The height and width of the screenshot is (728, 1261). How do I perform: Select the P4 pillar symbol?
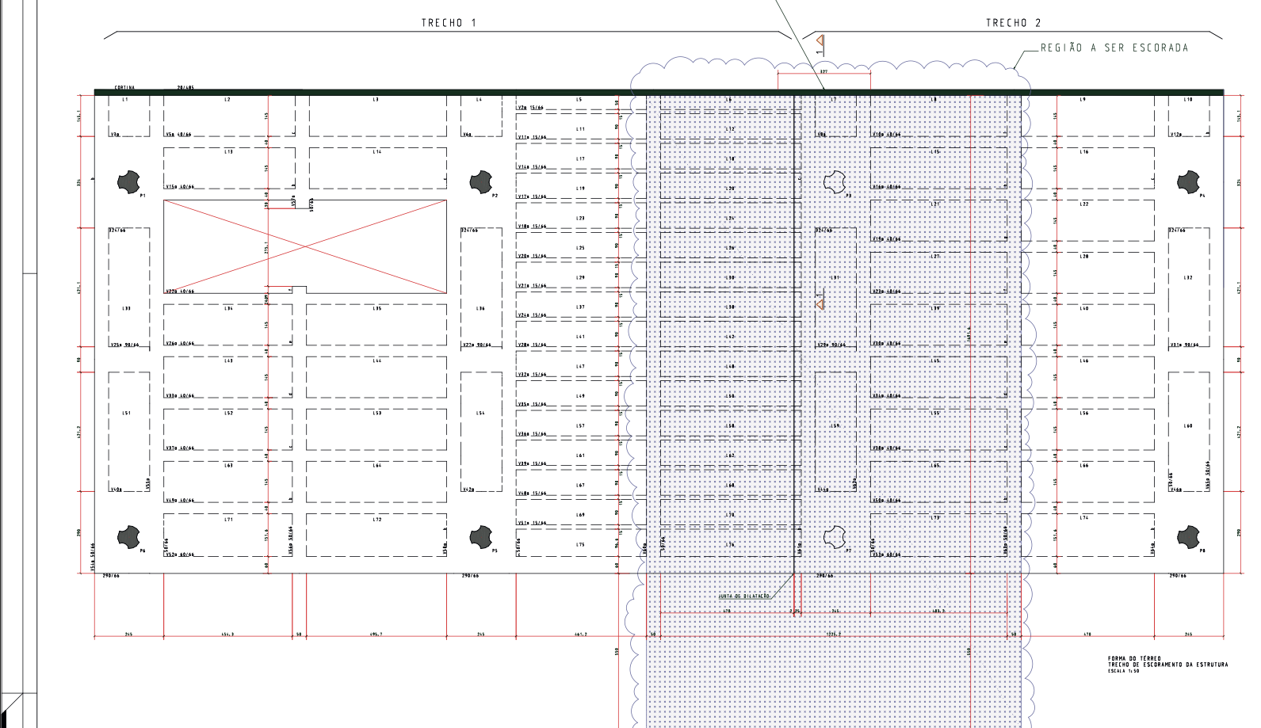(1187, 182)
